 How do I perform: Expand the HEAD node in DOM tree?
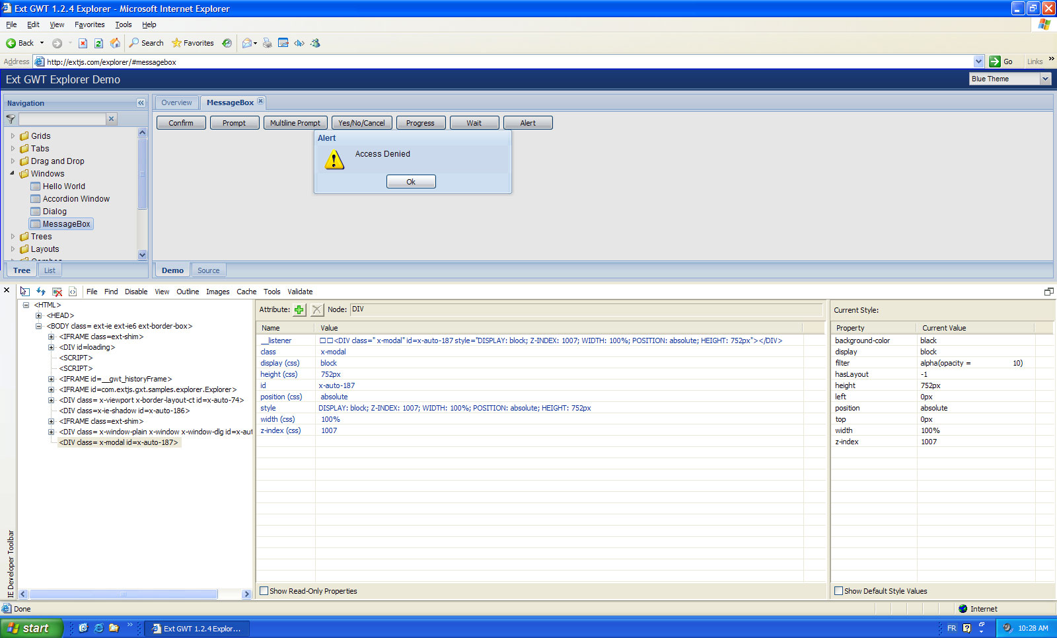[x=38, y=315]
